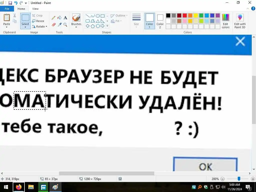Choose the Rounded rectangle shape
Viewport: 256px width, 192px height.
tap(88, 21)
